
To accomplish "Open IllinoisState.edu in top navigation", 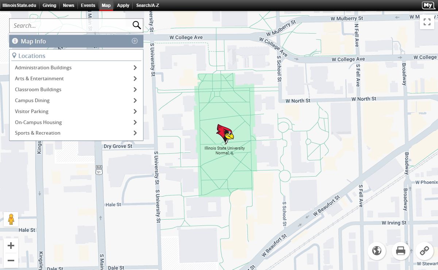I will click(x=19, y=5).
